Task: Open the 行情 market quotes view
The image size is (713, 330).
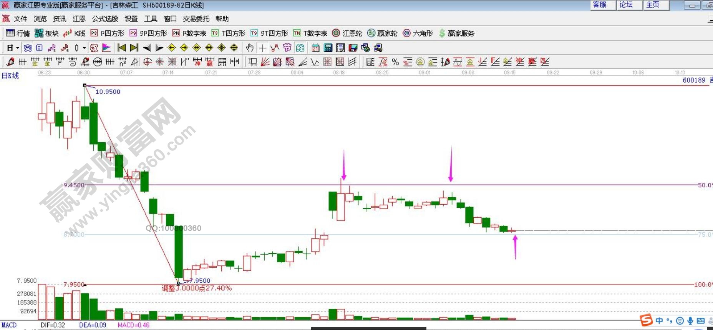Action: click(x=18, y=33)
